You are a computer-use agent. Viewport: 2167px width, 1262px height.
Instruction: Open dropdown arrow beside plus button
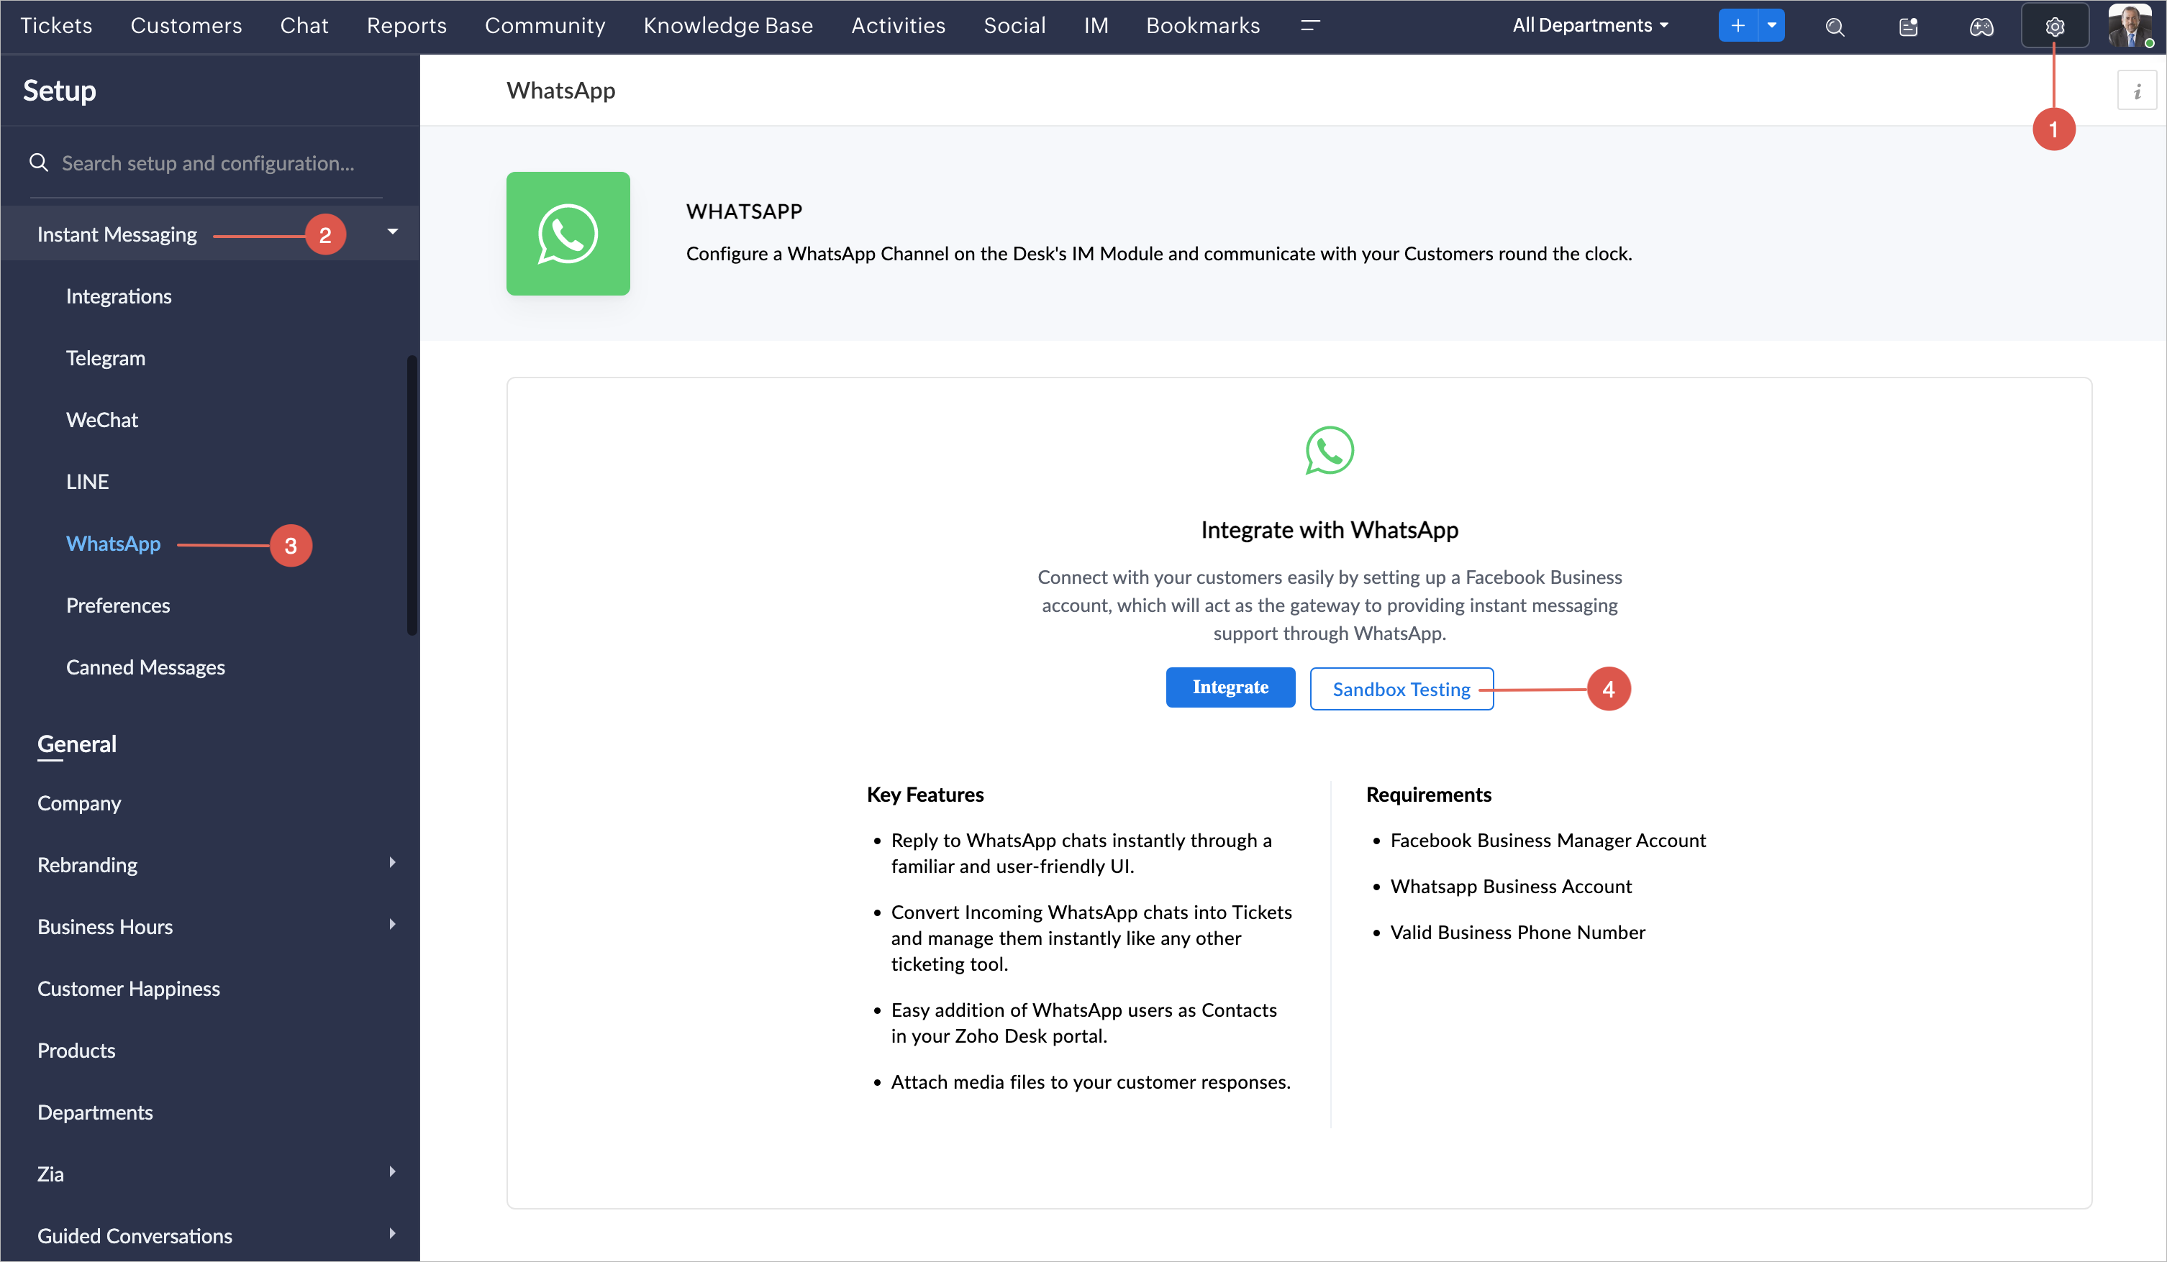pyautogui.click(x=1771, y=26)
